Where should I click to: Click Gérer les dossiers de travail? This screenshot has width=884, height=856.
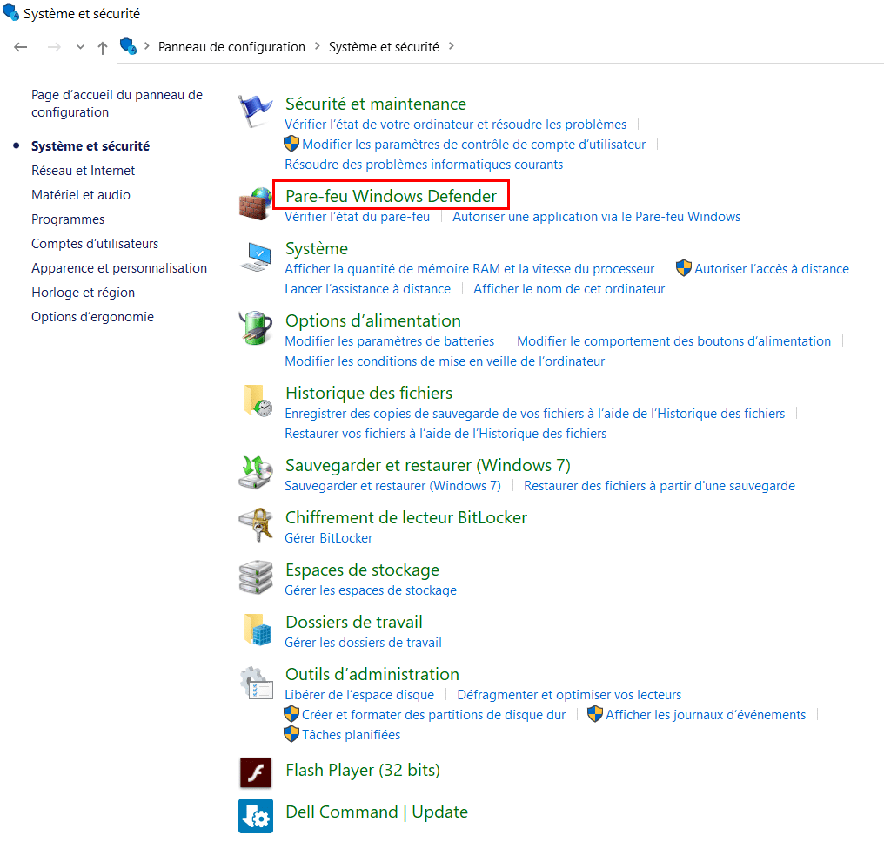363,643
